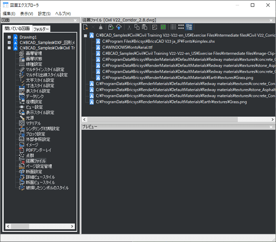Open the 設定(S) menu

44,13
